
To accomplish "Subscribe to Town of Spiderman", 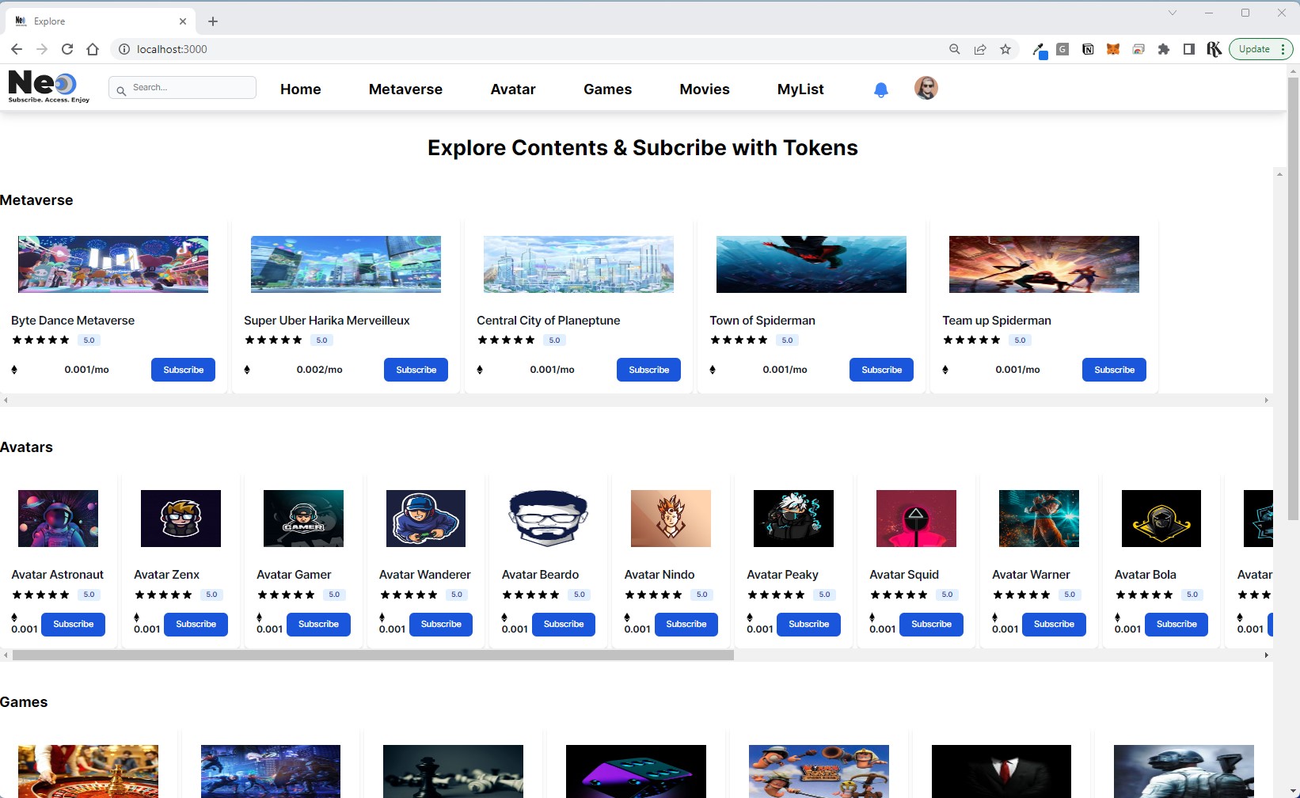I will click(x=881, y=370).
